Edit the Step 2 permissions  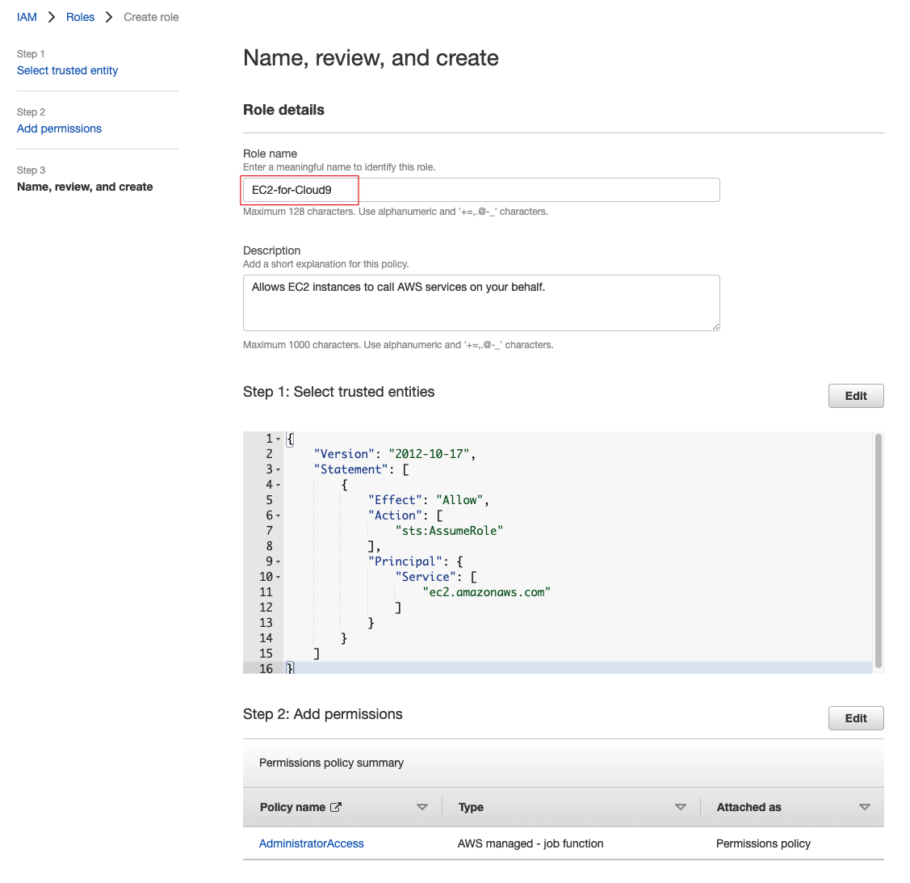[x=855, y=718]
